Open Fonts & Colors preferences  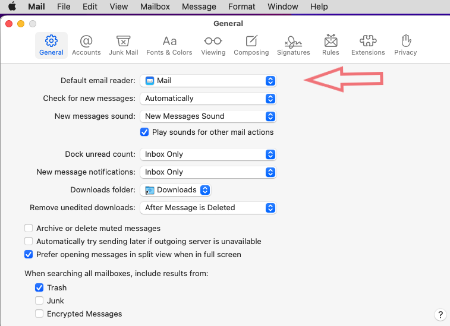coord(169,45)
